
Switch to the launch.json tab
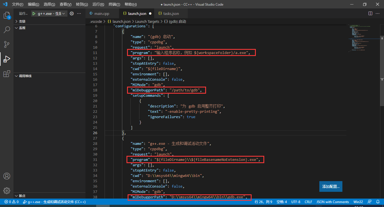(x=137, y=13)
